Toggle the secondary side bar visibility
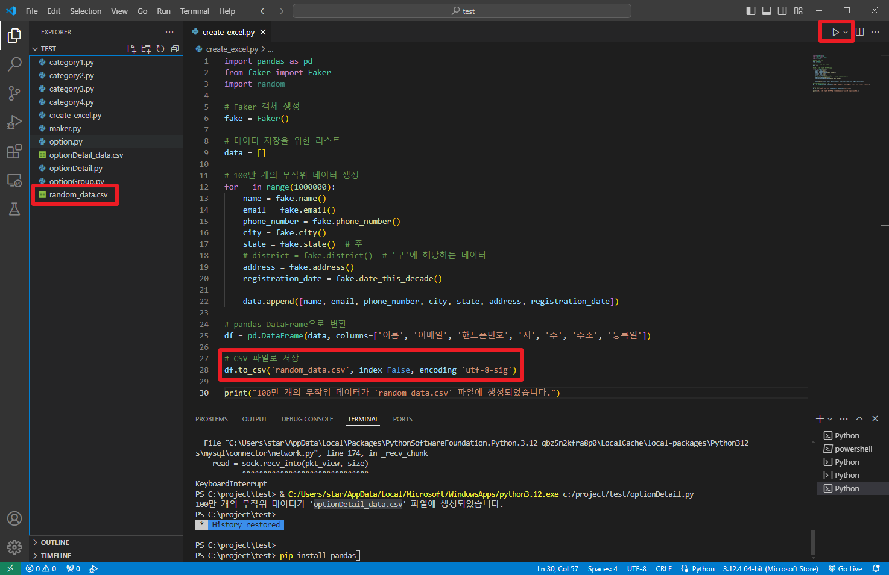 pyautogui.click(x=782, y=11)
